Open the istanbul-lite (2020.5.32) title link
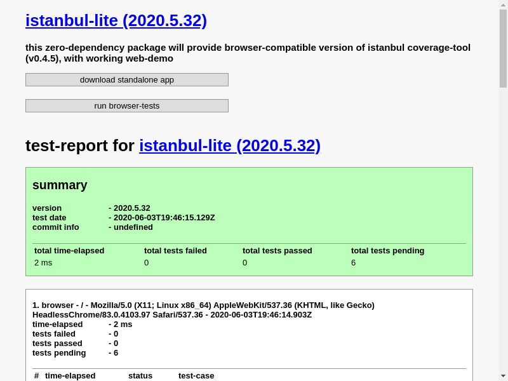 116,21
